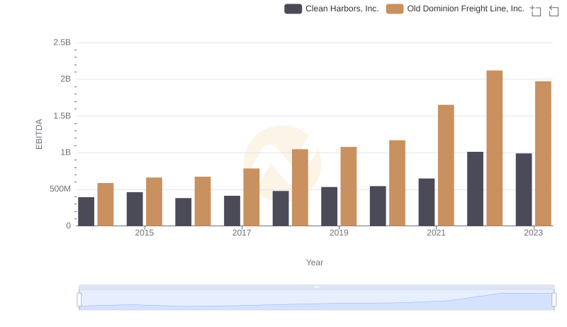Click the 1.5B y-axis label

[62, 116]
